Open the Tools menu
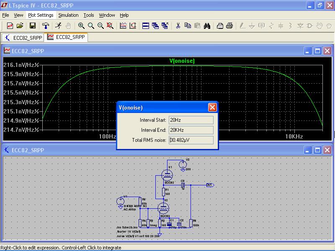335x251 pixels. point(89,15)
